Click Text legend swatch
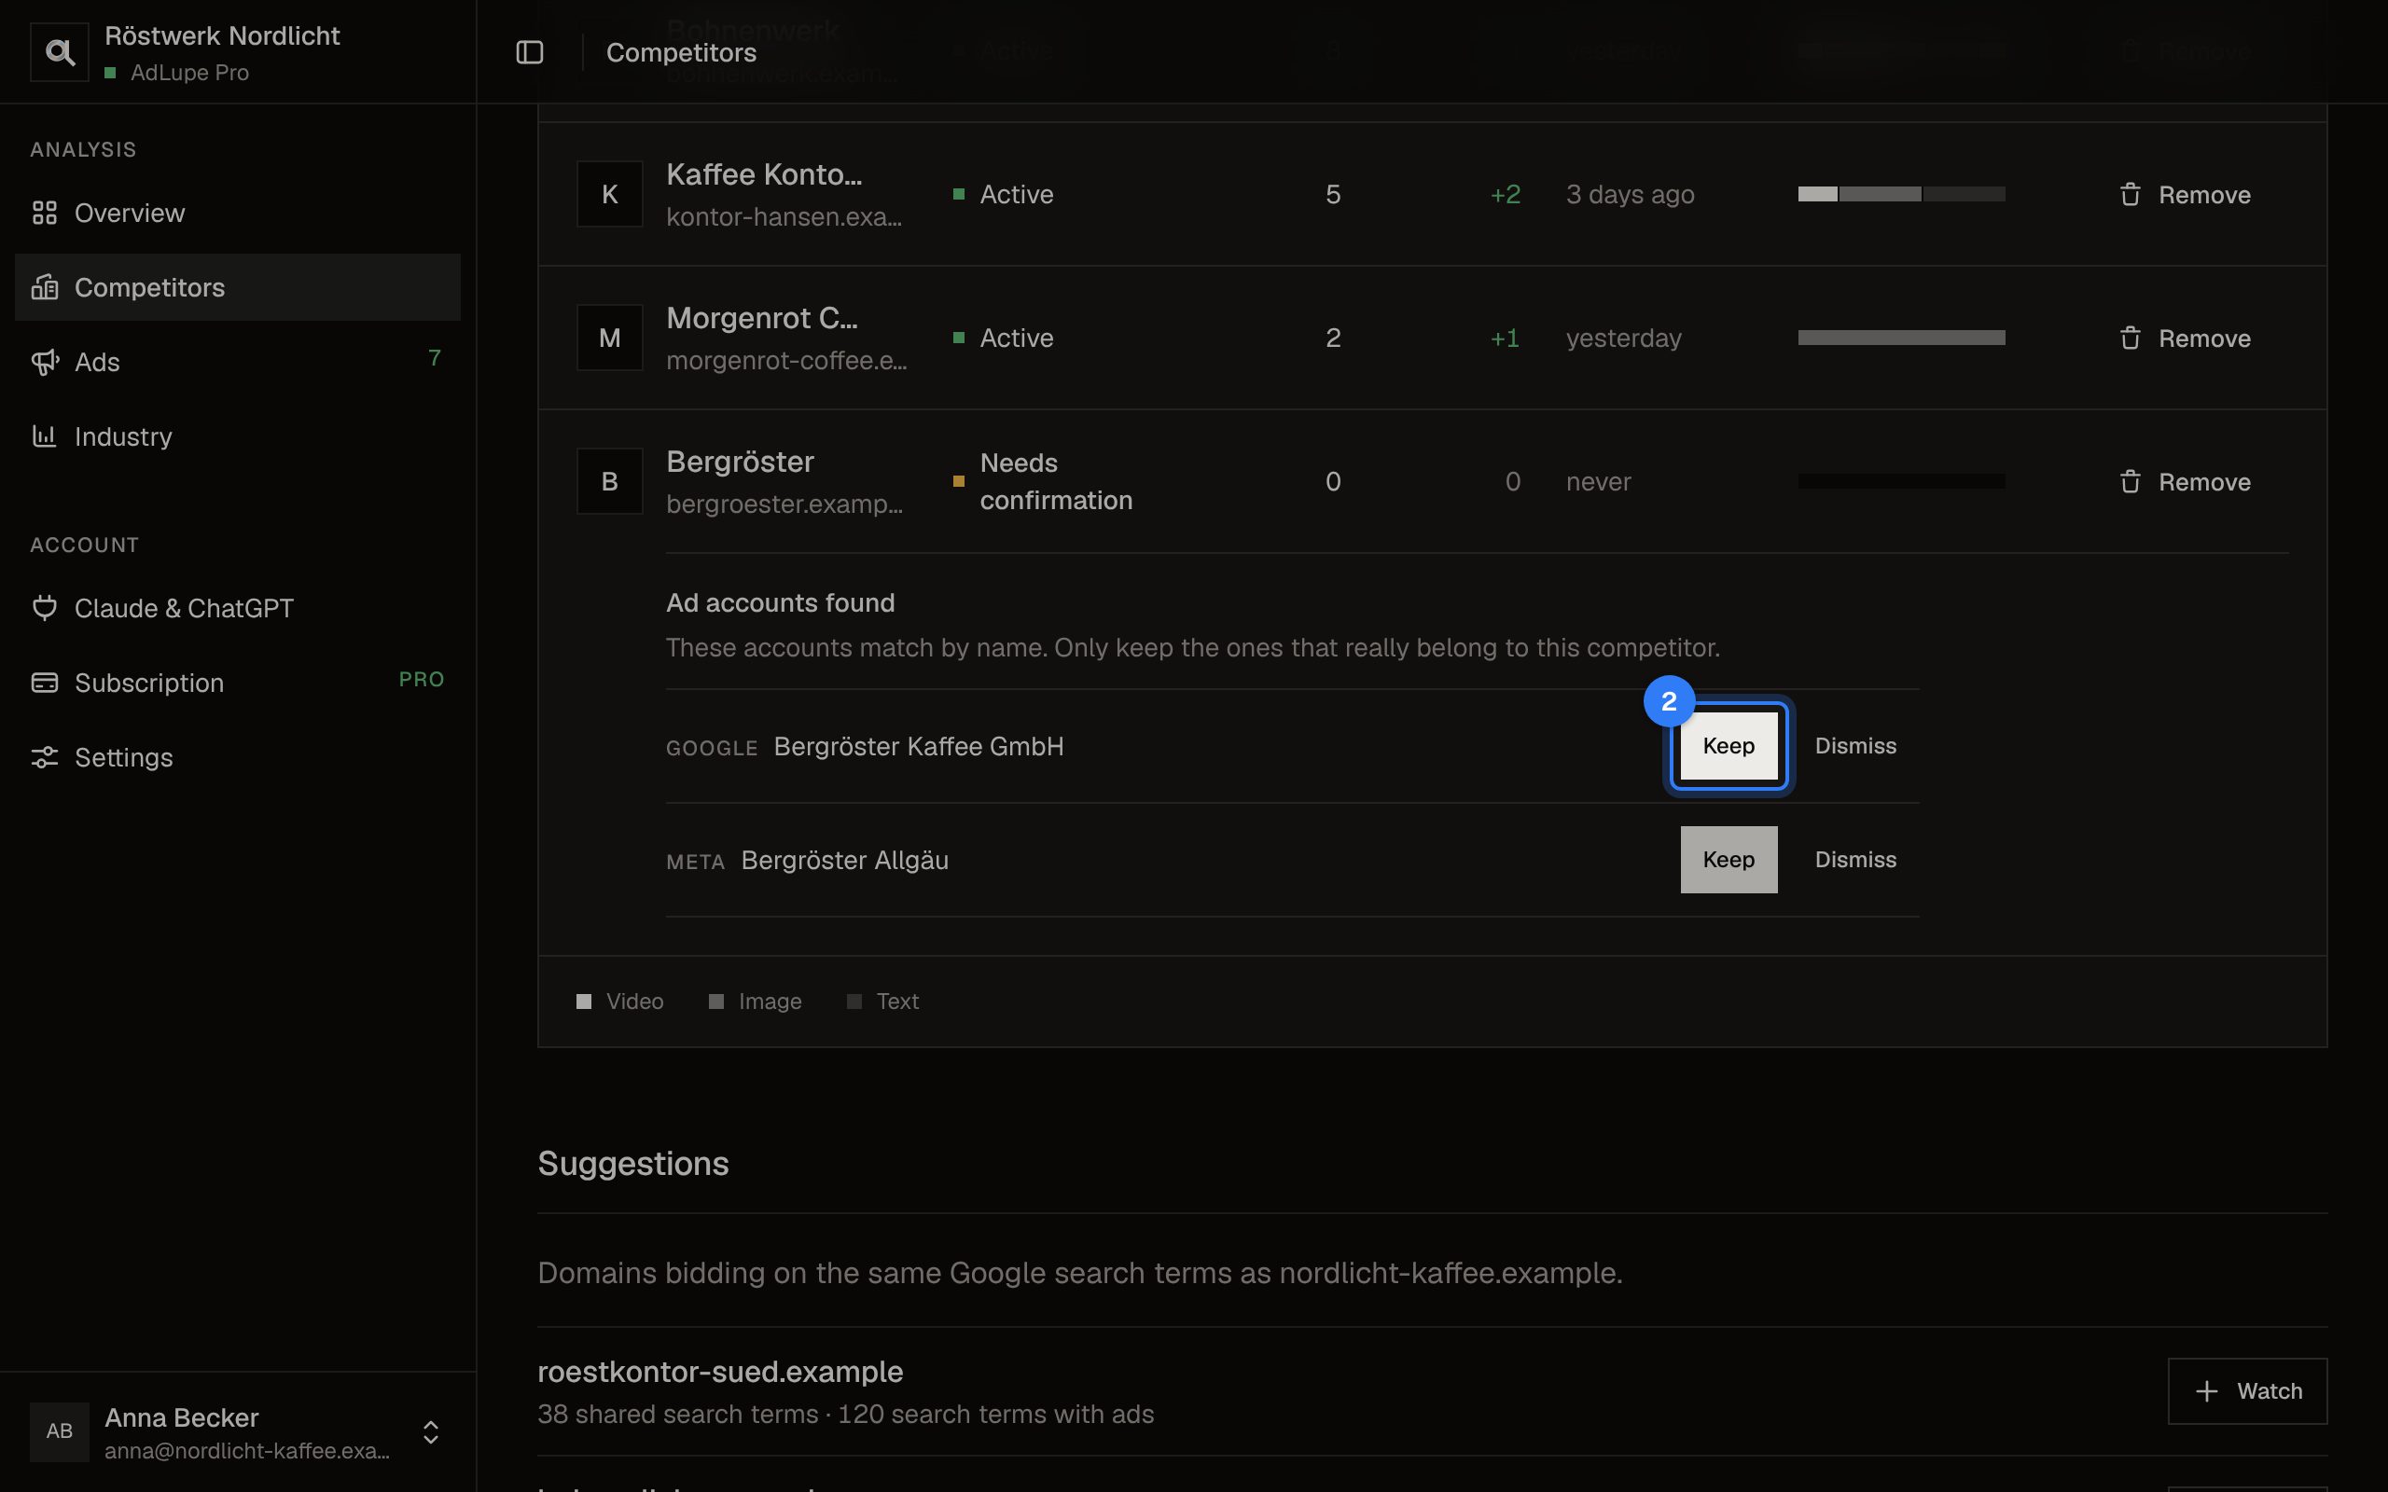The width and height of the screenshot is (2388, 1492). [854, 1002]
